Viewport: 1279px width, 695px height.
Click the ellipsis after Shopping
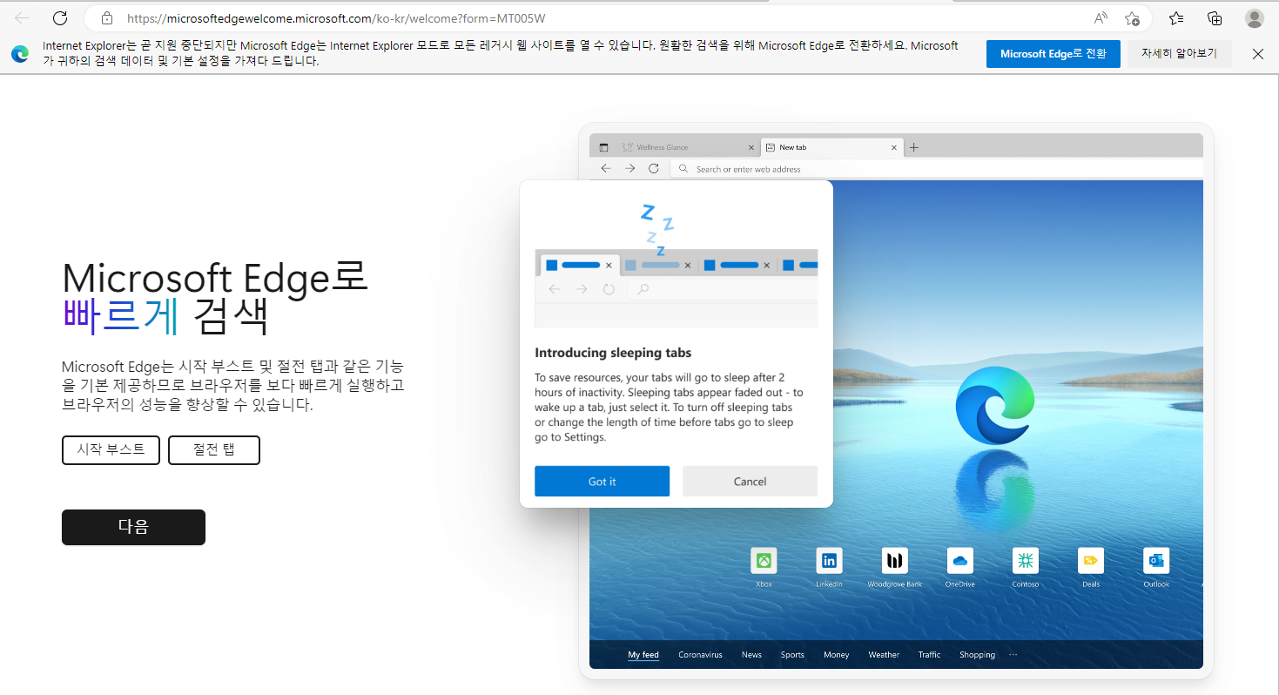pyautogui.click(x=1013, y=654)
